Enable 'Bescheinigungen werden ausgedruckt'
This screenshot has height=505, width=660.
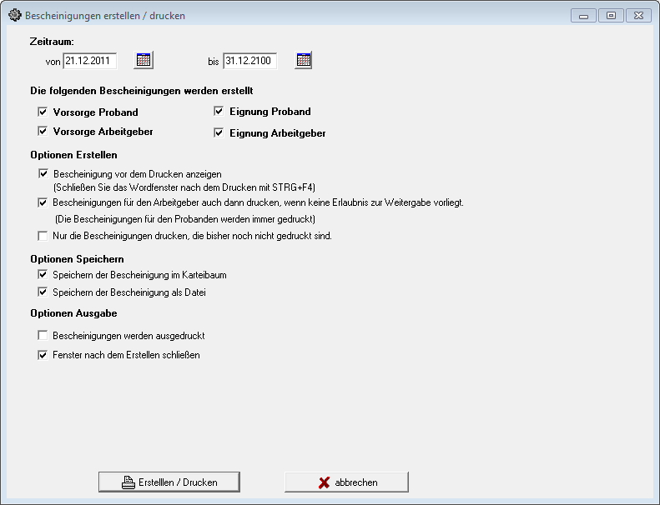click(x=43, y=336)
